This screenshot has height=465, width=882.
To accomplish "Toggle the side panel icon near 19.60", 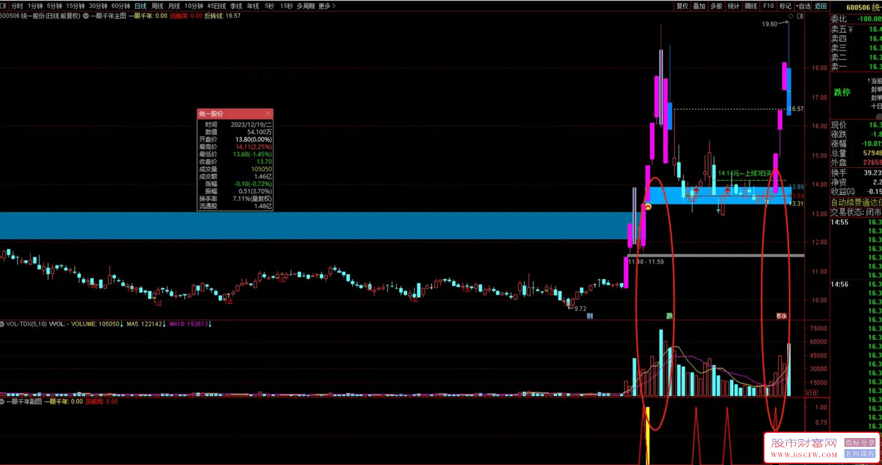I will [799, 16].
